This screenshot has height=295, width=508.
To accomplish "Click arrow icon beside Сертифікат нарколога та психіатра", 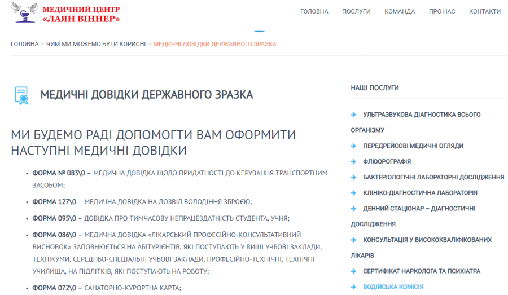I will tap(353, 271).
